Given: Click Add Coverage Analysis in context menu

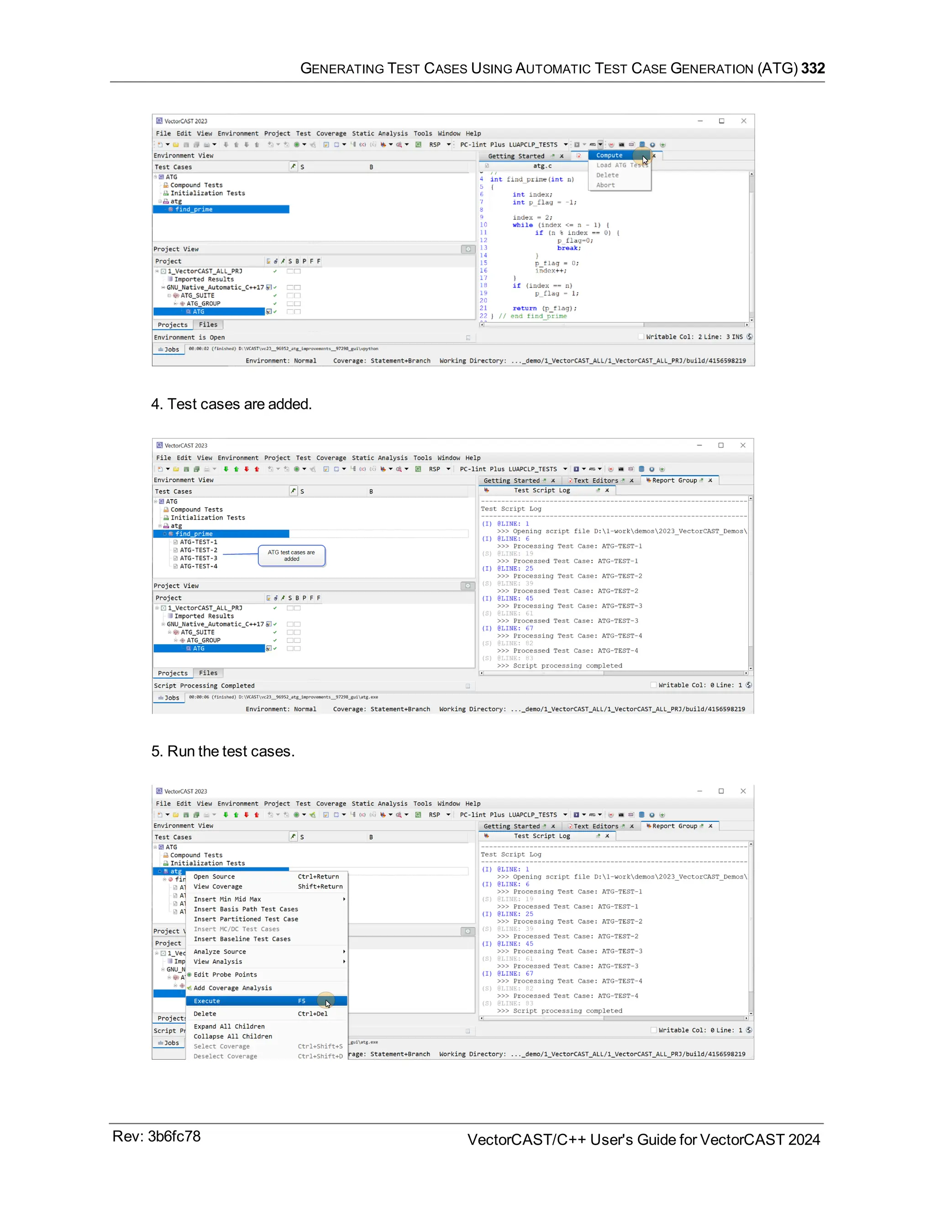Looking at the screenshot, I should 267,988.
